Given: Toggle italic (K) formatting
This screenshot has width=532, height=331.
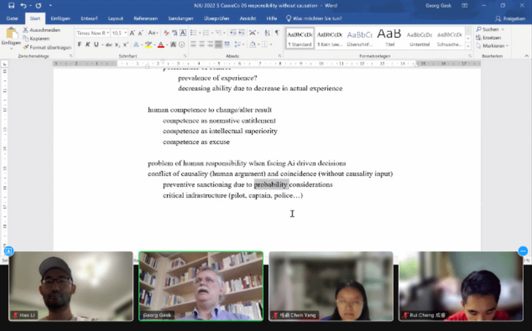Looking at the screenshot, I should coord(87,45).
